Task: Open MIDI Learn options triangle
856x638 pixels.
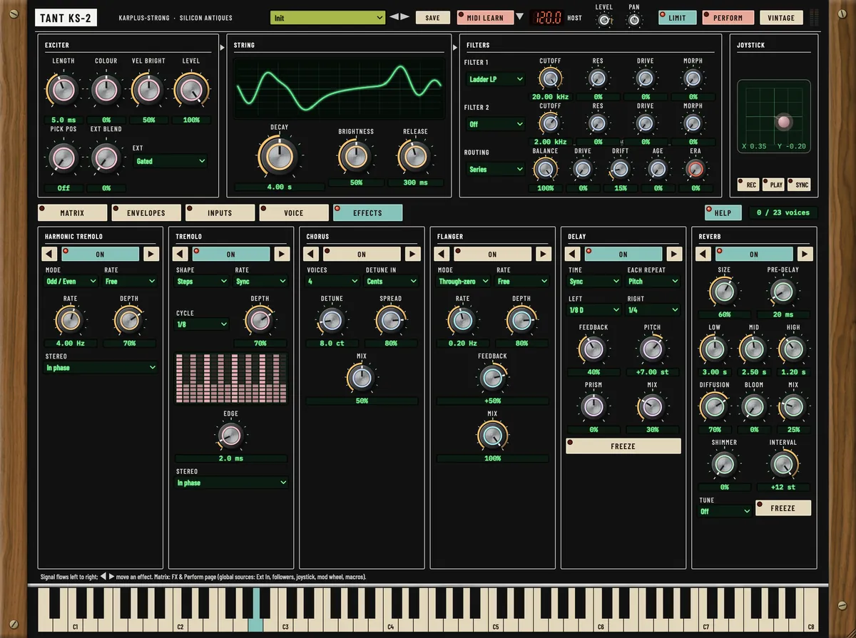Action: tap(519, 17)
